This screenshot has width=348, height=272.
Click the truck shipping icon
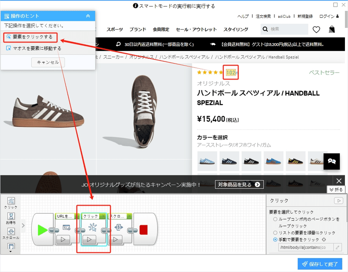(213, 44)
